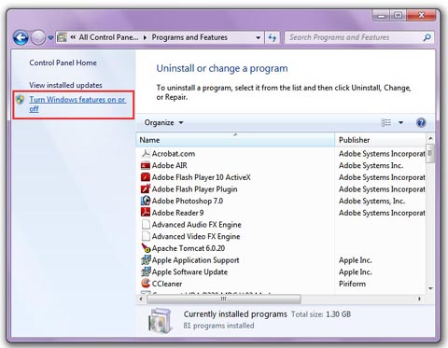Click the Acrobat.com icon
This screenshot has width=448, height=348.
[x=146, y=154]
